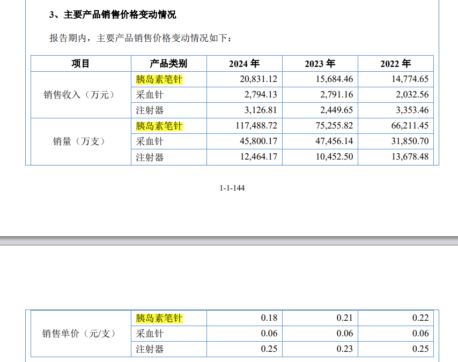The height and width of the screenshot is (362, 458).
Task: Click the 项目 column header
Action: pos(80,64)
